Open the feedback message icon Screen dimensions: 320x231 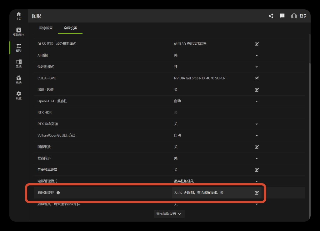pos(282,16)
